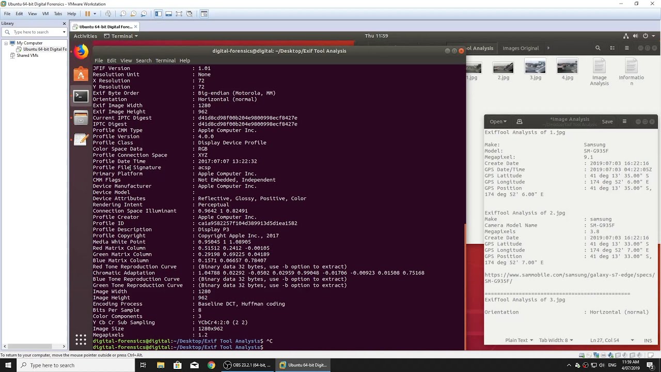Image resolution: width=661 pixels, height=372 pixels.
Task: Open the VM menu in VMware
Action: pos(45,14)
